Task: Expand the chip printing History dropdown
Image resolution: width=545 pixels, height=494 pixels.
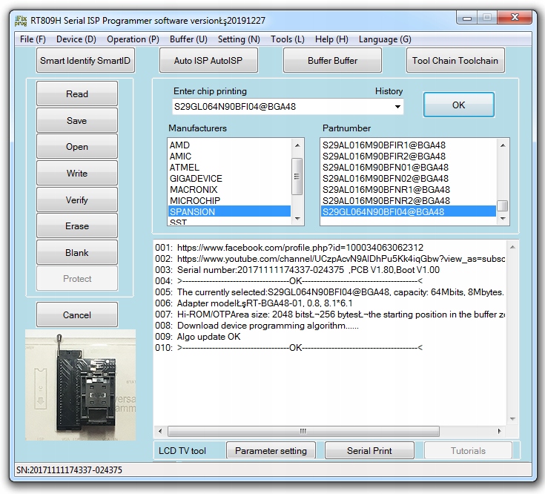Action: [397, 107]
